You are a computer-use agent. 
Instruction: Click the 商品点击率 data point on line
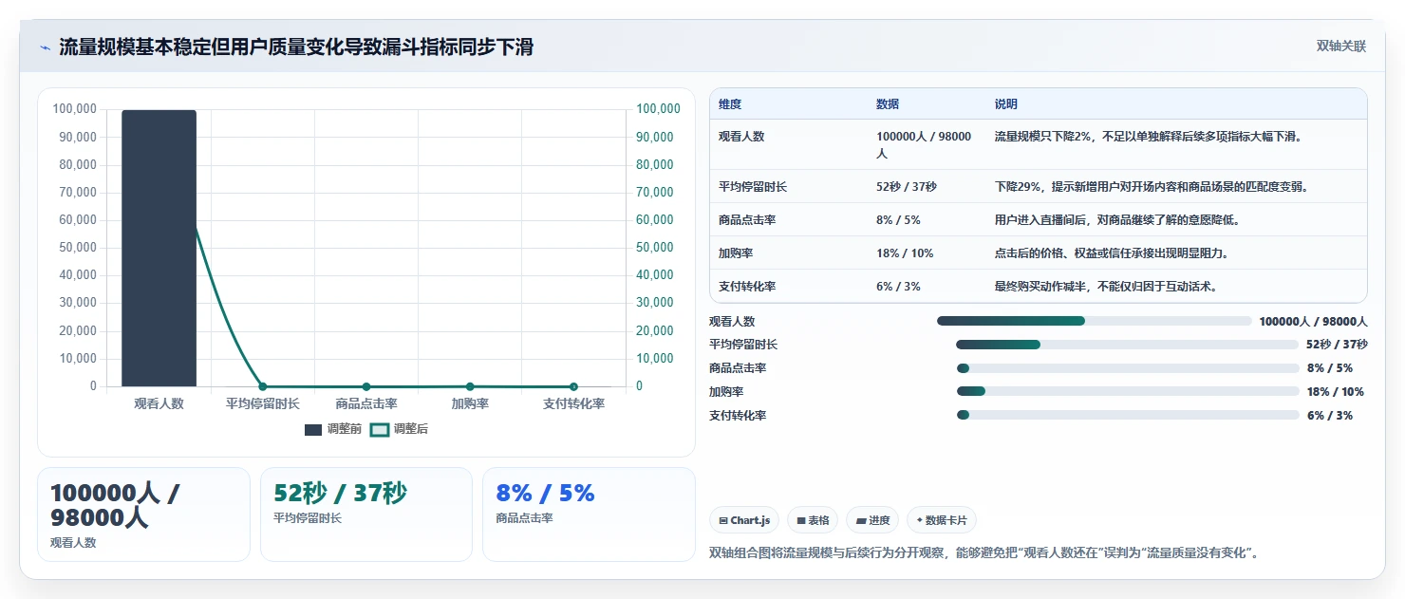coord(366,386)
